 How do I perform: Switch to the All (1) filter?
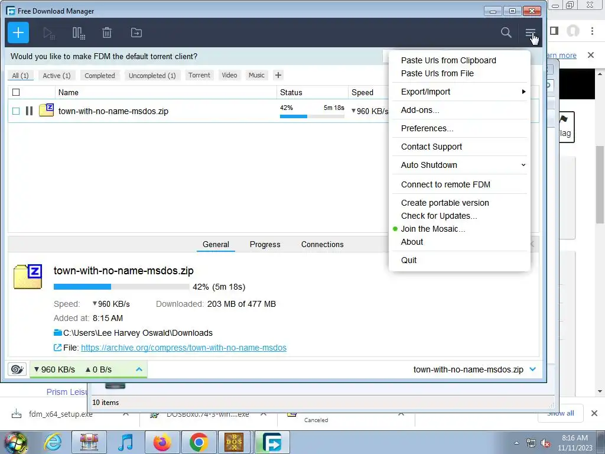click(x=21, y=76)
